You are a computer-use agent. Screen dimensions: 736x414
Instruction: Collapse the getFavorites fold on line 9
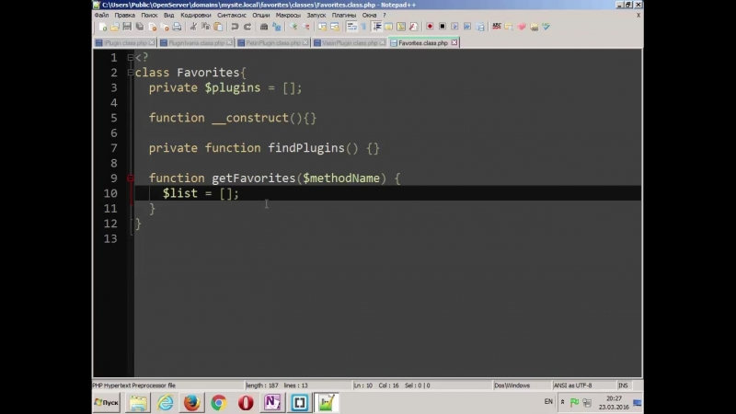pyautogui.click(x=131, y=178)
